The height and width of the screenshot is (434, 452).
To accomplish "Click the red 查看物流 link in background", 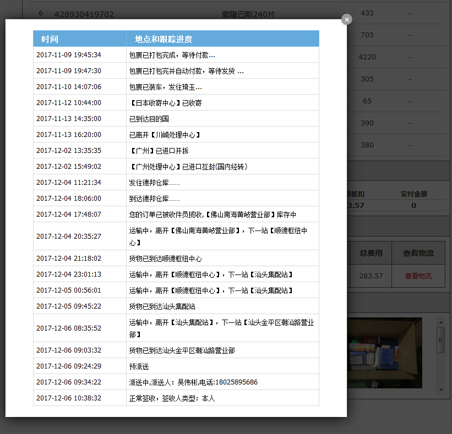I will pos(418,276).
